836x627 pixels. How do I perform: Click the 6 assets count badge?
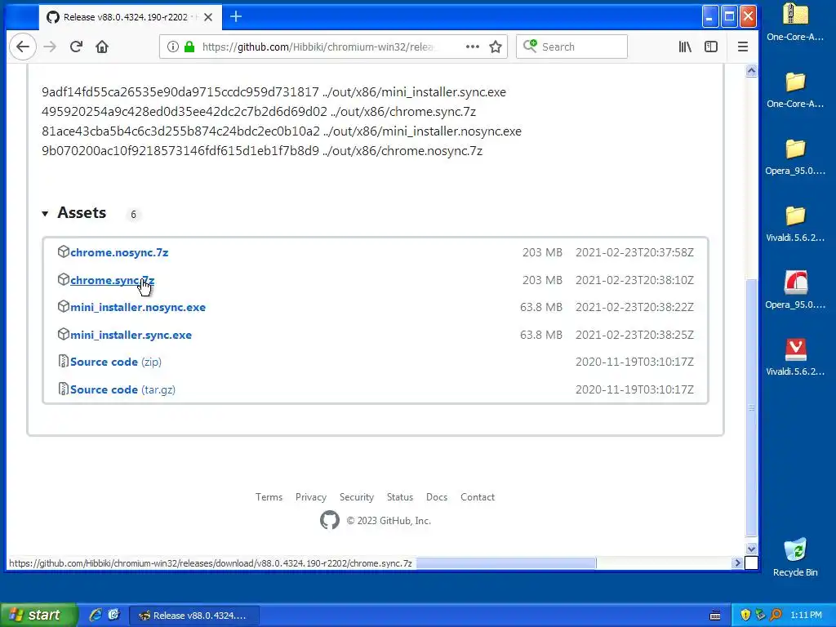133,215
